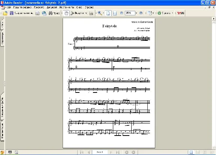Open the Window menu
216x155 pixels.
point(79,7)
